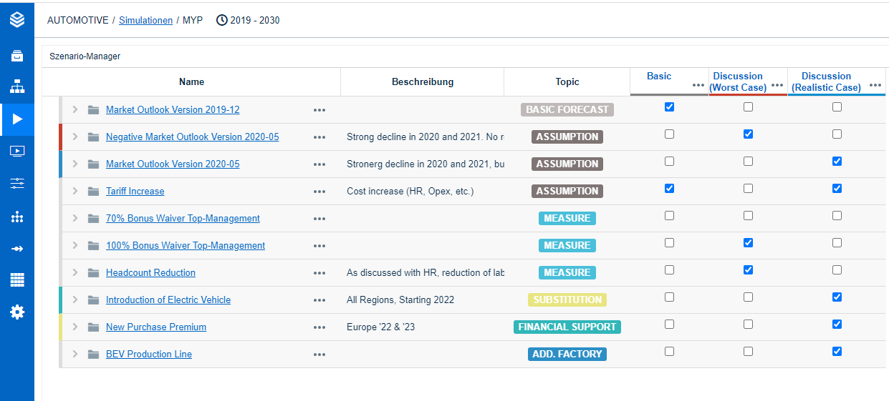
Task: Open options menu for Basic column
Action: tap(698, 86)
